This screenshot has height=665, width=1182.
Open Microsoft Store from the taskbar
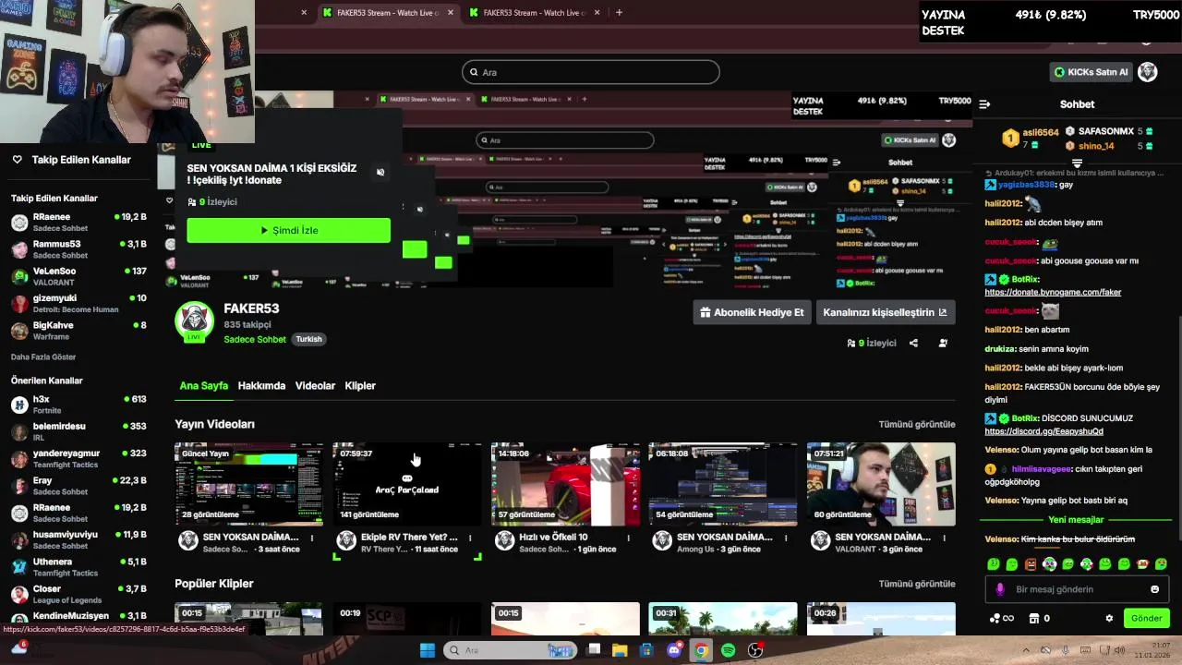click(x=646, y=650)
